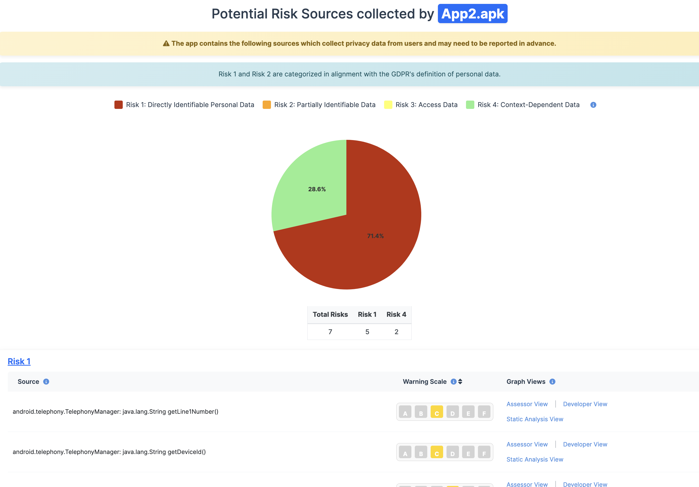The image size is (699, 487).
Task: Click info icon next to Source header
Action: (x=46, y=381)
